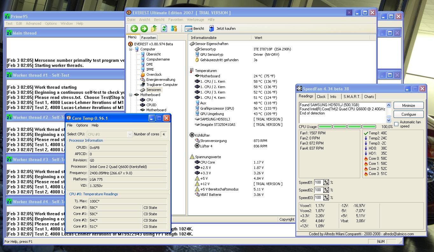The image size is (434, 252).
Task: Open the Select CPU dropdown in Core Temp
Action: tap(129, 134)
